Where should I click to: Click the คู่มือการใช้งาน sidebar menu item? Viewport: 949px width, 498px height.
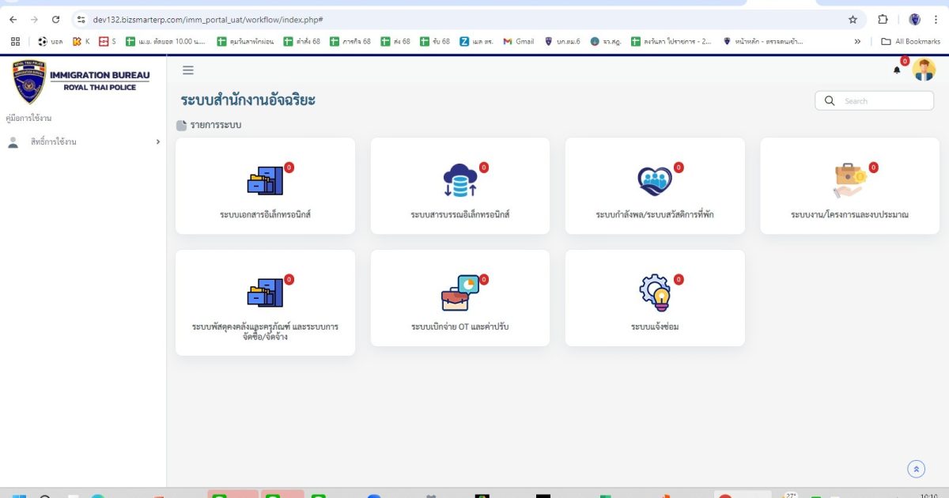click(28, 119)
